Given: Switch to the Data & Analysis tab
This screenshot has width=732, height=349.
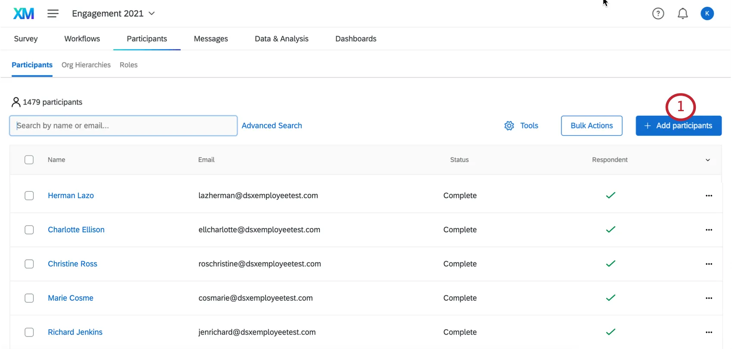Looking at the screenshot, I should (282, 39).
